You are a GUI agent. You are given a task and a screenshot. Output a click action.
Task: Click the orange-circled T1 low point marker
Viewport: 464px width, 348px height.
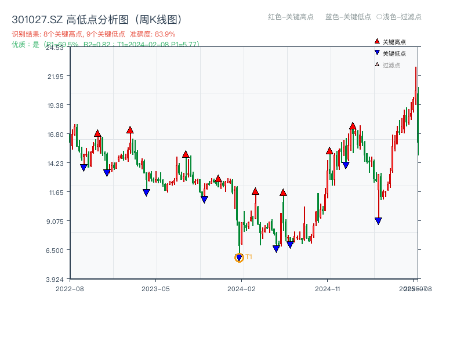pyautogui.click(x=239, y=258)
